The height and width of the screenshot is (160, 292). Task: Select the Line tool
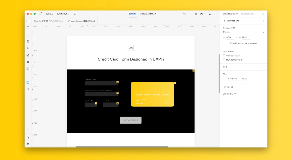(28, 35)
